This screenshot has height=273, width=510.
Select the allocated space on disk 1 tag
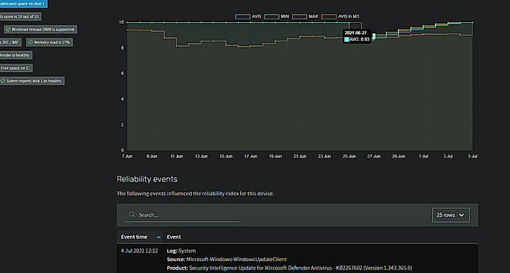[24, 4]
